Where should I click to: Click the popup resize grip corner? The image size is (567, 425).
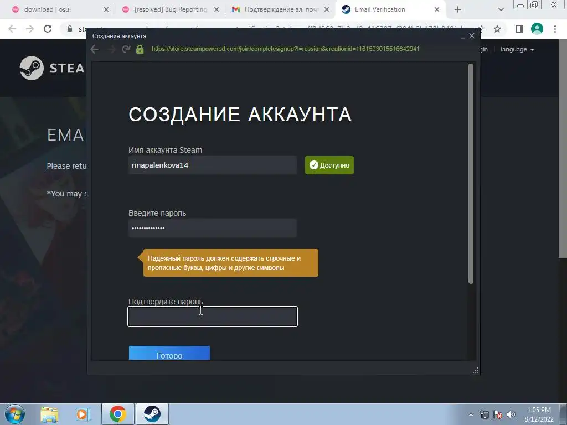(x=476, y=370)
